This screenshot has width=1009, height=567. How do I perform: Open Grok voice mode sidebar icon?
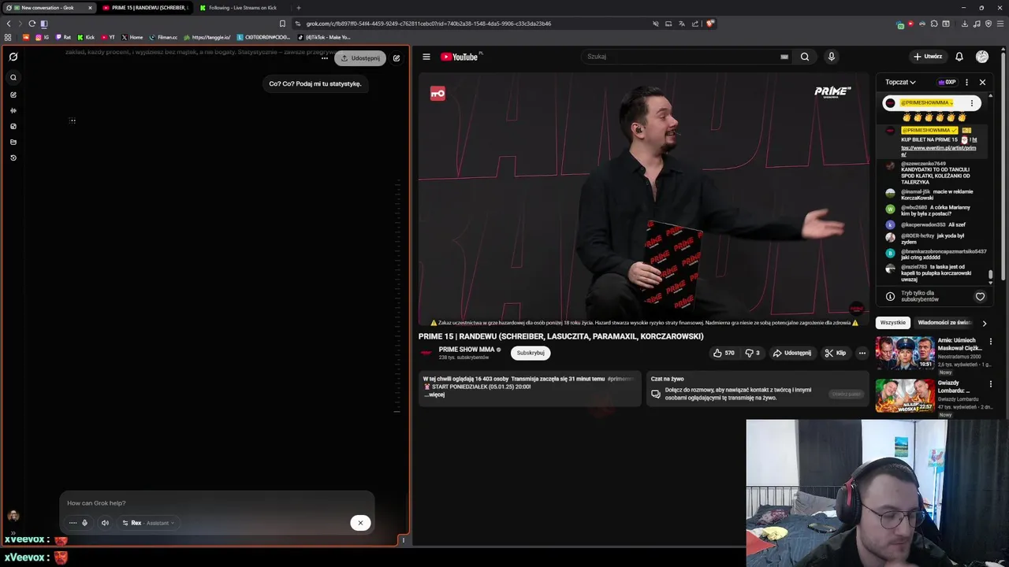13,110
